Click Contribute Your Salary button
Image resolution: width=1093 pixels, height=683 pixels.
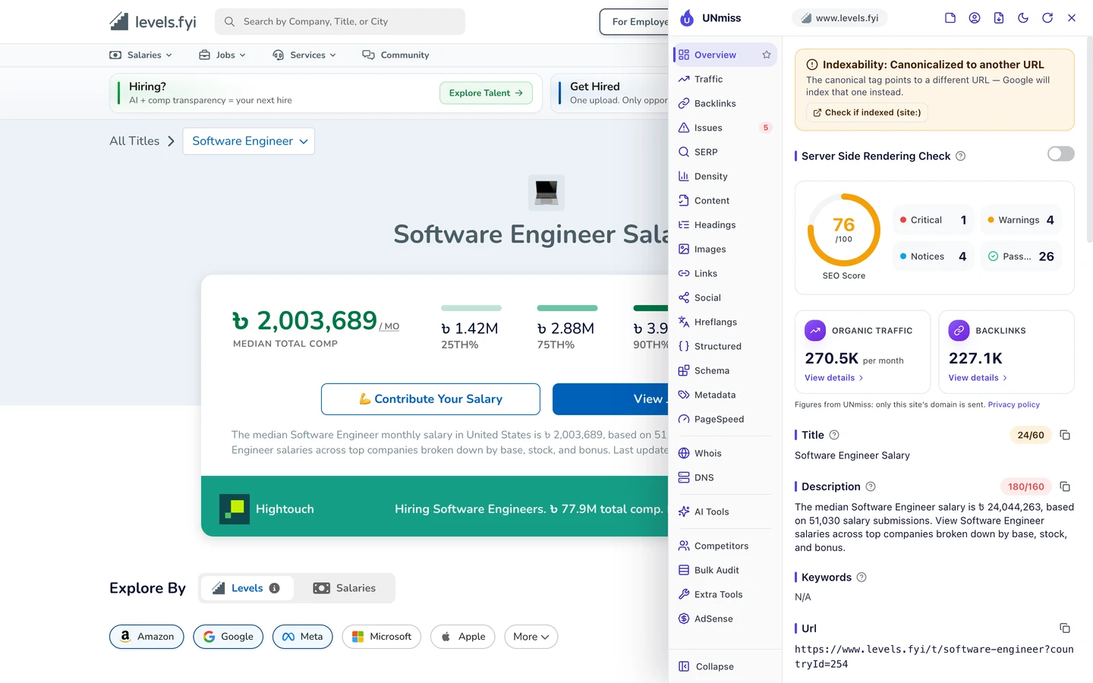click(430, 399)
